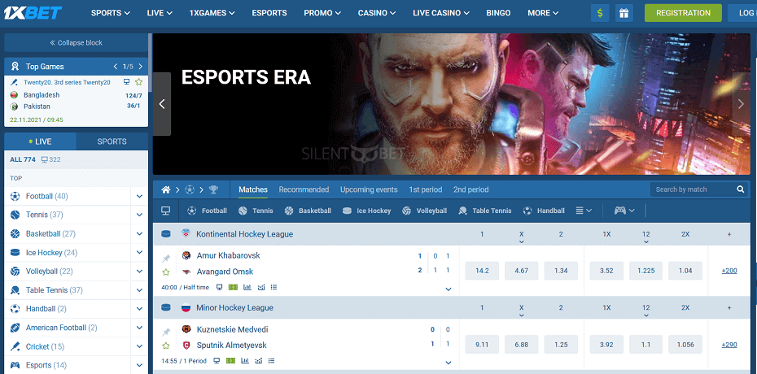Switch sidebar to LIVE
Viewport: 757px width, 374px height.
pos(40,141)
